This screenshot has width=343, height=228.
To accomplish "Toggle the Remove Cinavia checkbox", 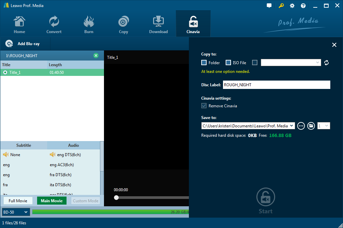I will (x=204, y=106).
